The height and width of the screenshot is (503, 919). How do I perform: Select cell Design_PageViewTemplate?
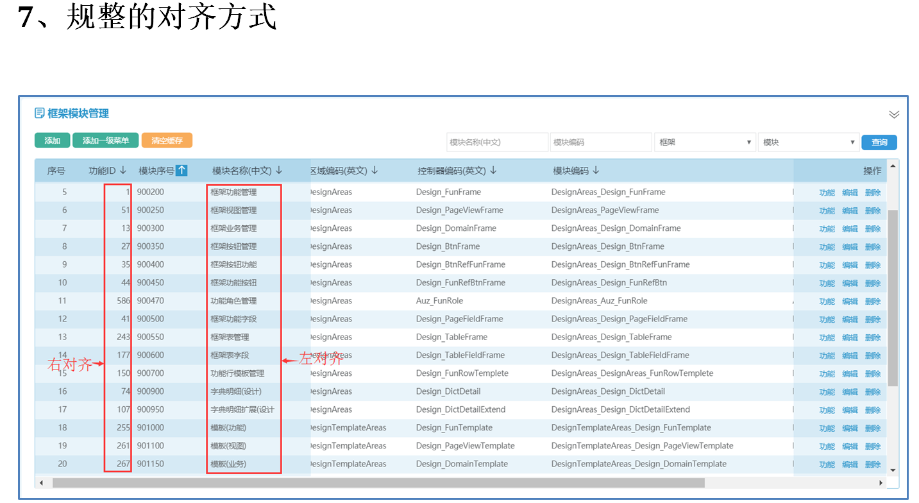point(465,446)
